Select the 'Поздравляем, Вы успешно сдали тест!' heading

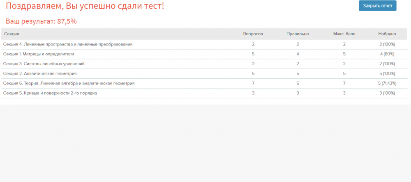pos(85,6)
